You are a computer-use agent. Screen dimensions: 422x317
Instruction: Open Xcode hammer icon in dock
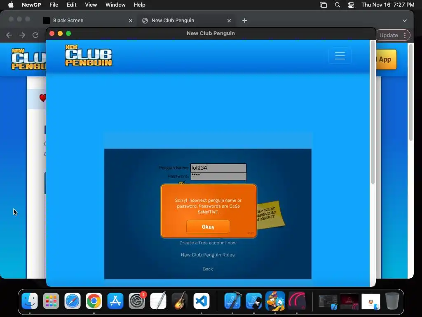pos(232,301)
